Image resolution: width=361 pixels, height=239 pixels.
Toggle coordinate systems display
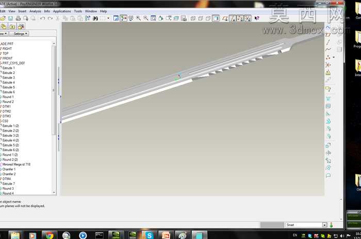[248, 19]
